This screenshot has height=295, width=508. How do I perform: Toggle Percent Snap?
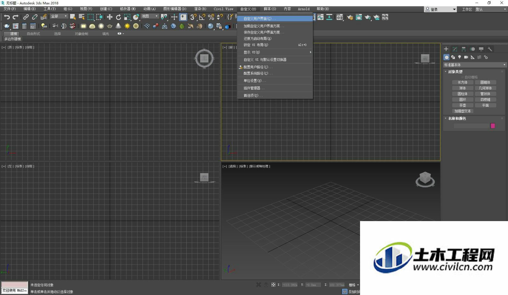tap(211, 17)
